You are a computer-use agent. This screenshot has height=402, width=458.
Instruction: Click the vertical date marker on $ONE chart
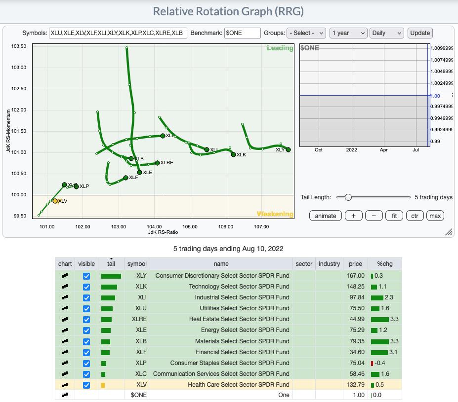(x=428, y=95)
